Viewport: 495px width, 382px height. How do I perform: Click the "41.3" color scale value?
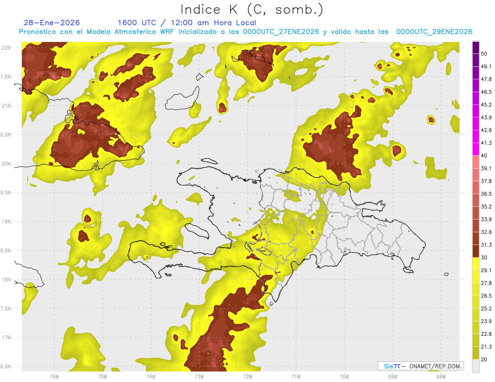coord(486,143)
